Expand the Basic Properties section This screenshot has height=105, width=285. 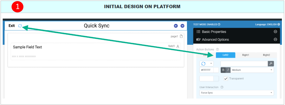(x=275, y=32)
